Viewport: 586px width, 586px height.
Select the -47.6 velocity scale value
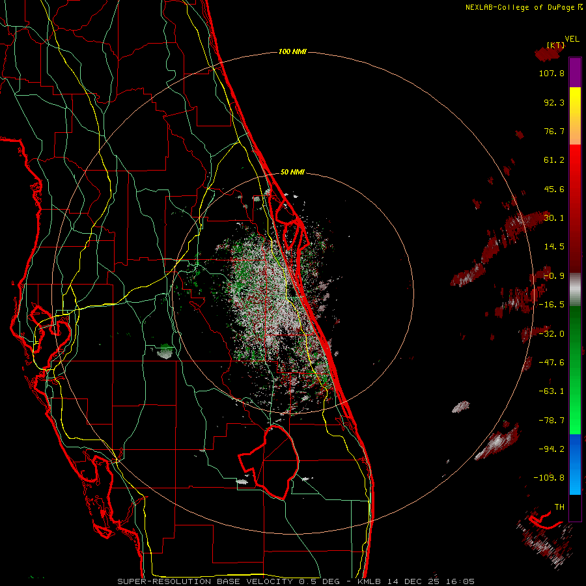[551, 362]
